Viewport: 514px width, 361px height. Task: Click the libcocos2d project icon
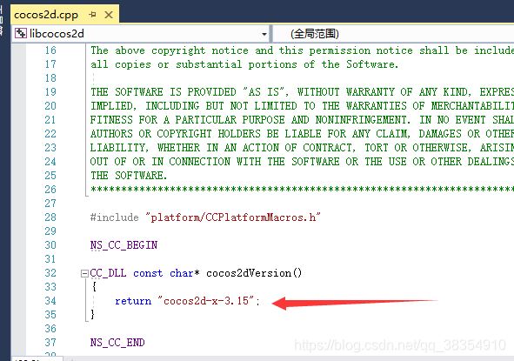(20, 33)
